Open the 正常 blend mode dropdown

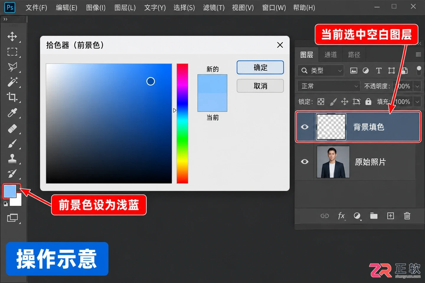[329, 86]
